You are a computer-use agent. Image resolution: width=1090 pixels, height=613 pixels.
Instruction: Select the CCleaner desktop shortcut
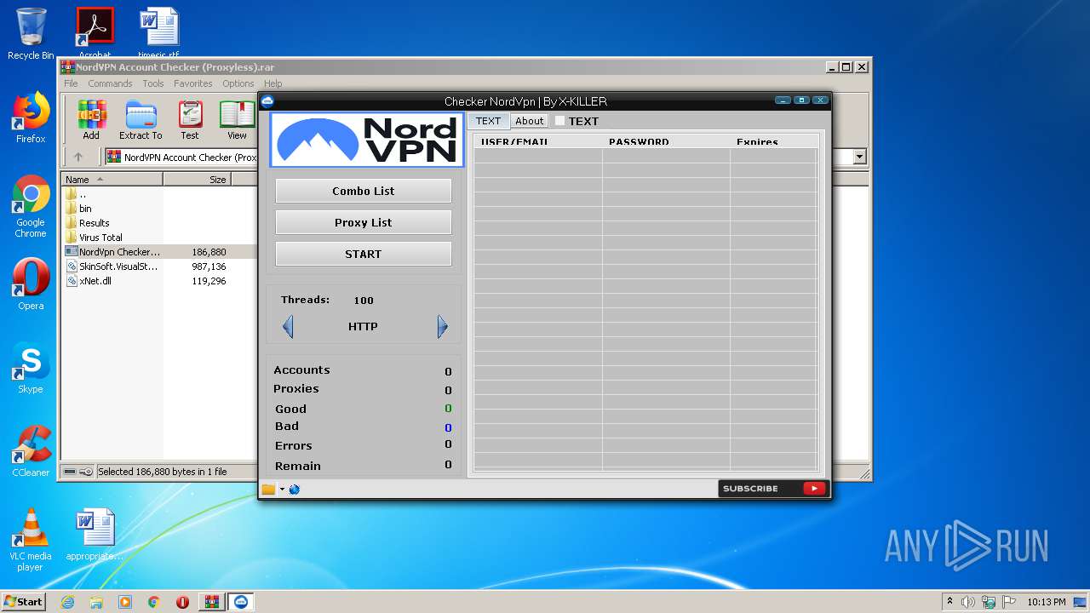pos(31,451)
